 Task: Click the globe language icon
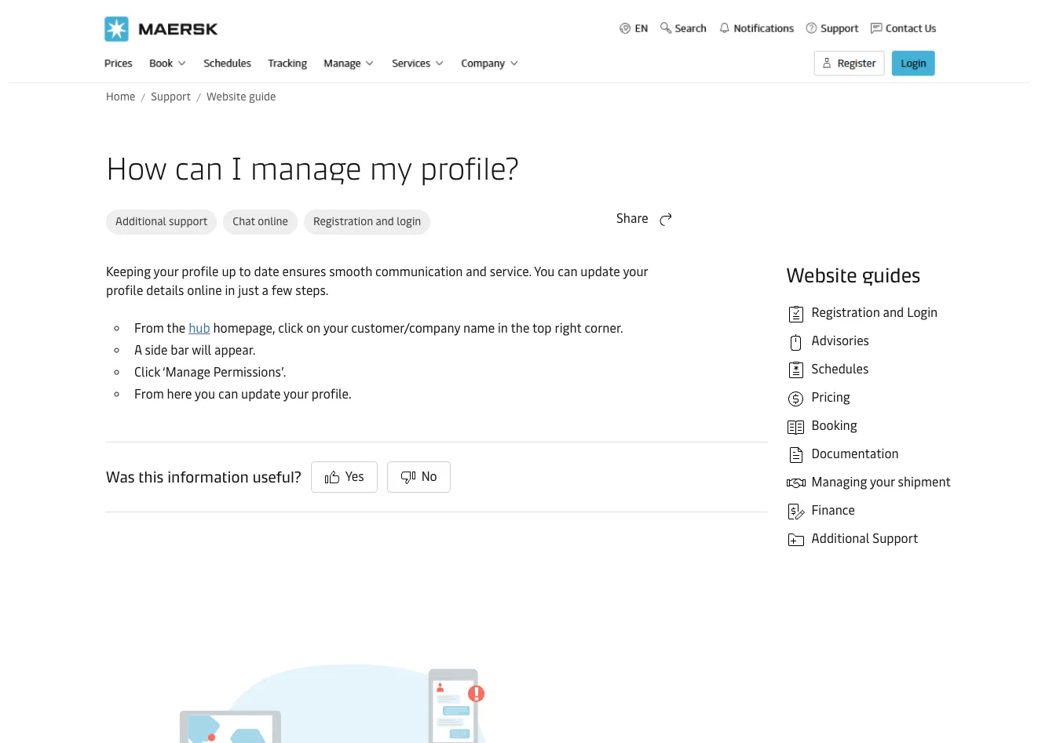(x=625, y=28)
